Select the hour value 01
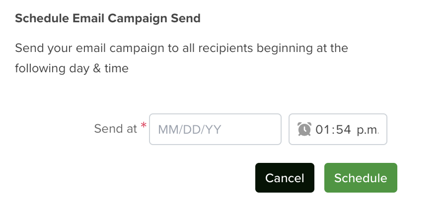This screenshot has height=202, width=446. [x=322, y=130]
